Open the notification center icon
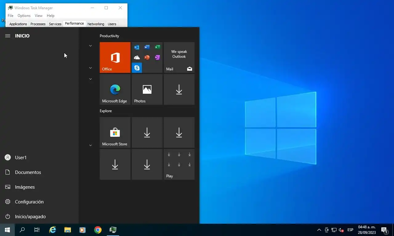The image size is (394, 236). (x=384, y=230)
